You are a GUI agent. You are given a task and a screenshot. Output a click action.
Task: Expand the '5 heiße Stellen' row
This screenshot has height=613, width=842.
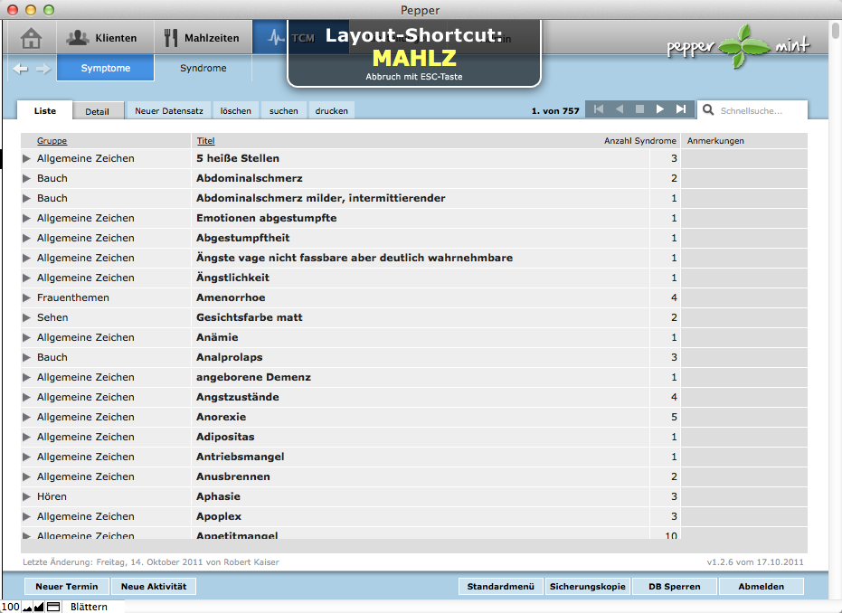27,158
